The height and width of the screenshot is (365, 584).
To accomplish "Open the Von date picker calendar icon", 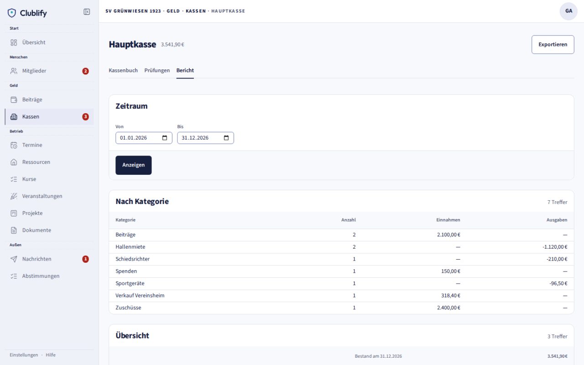I will [x=165, y=138].
